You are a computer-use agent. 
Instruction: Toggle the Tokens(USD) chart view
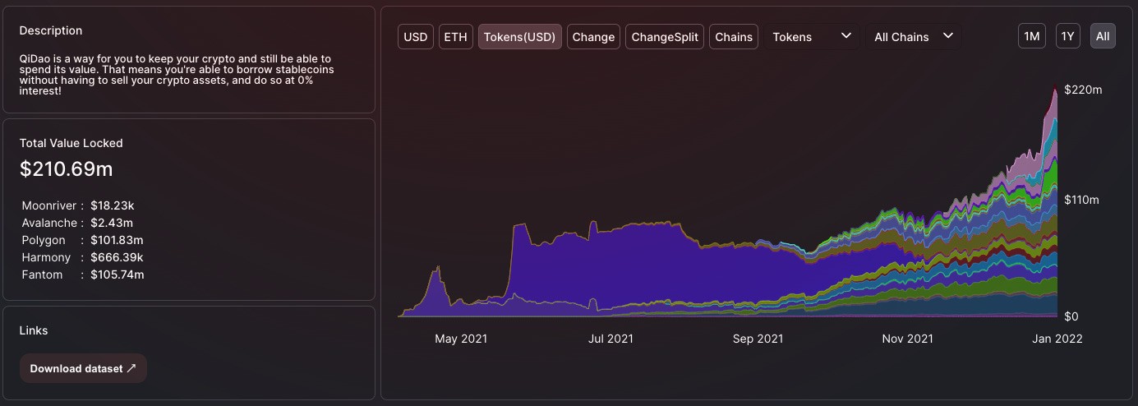click(x=520, y=37)
